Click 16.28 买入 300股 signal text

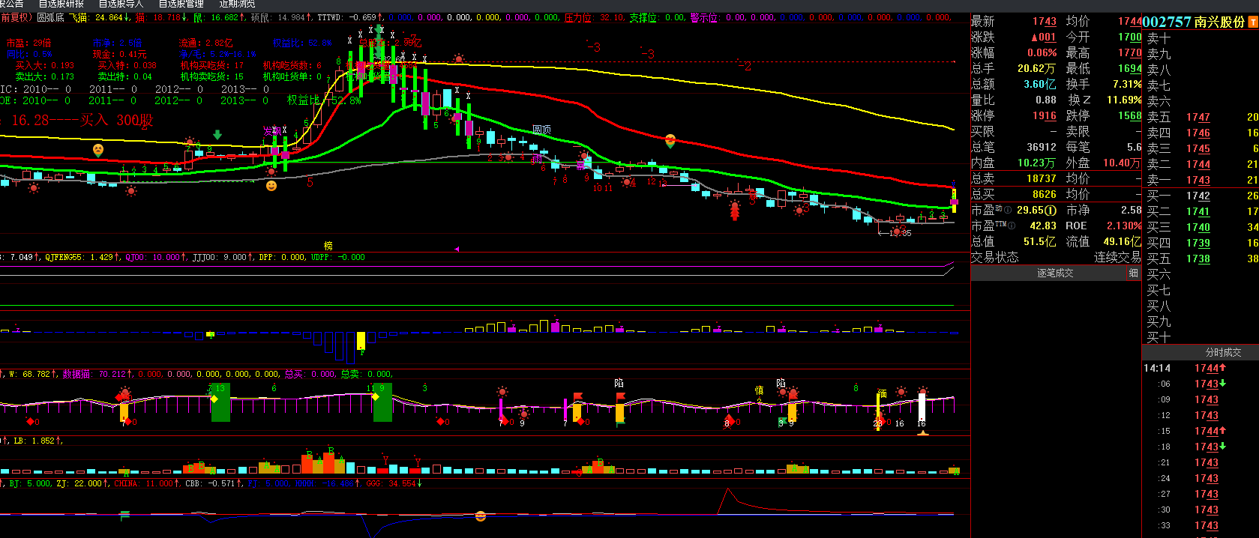click(x=82, y=120)
